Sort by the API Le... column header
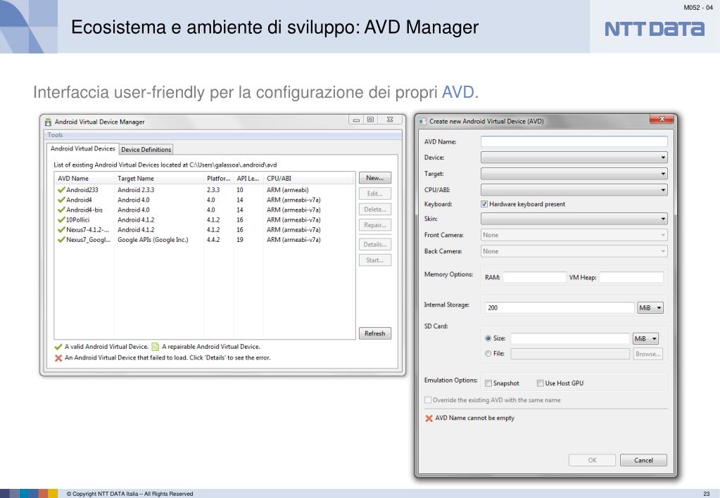 (x=248, y=179)
